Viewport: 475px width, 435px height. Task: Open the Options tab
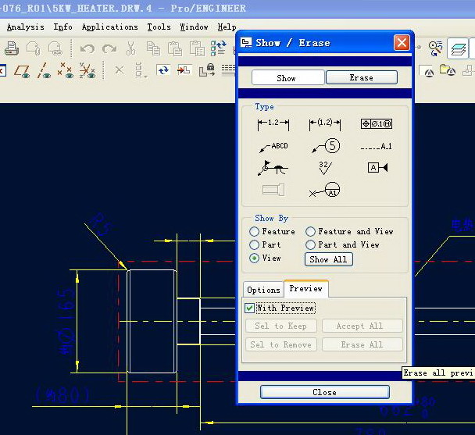[x=263, y=290]
